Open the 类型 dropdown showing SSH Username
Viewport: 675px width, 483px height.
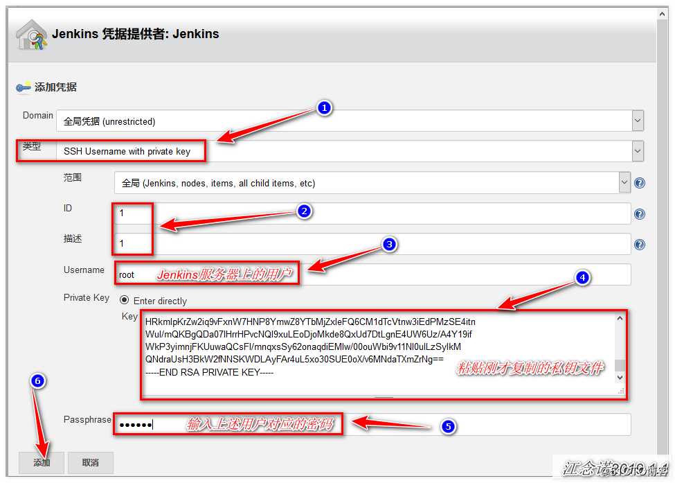pos(350,151)
